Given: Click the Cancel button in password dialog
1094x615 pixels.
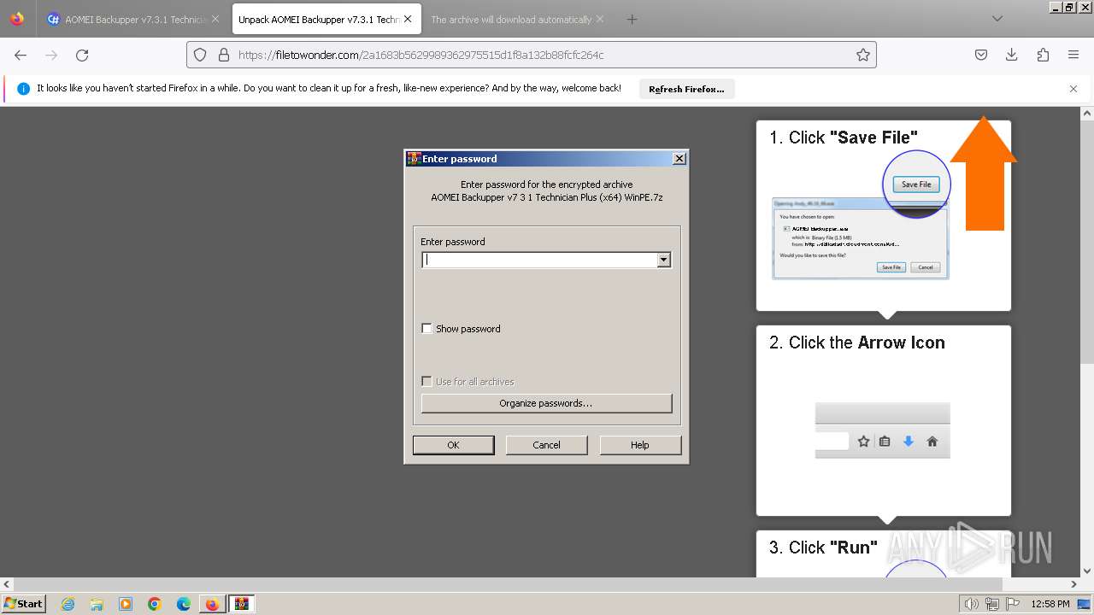Looking at the screenshot, I should point(546,445).
